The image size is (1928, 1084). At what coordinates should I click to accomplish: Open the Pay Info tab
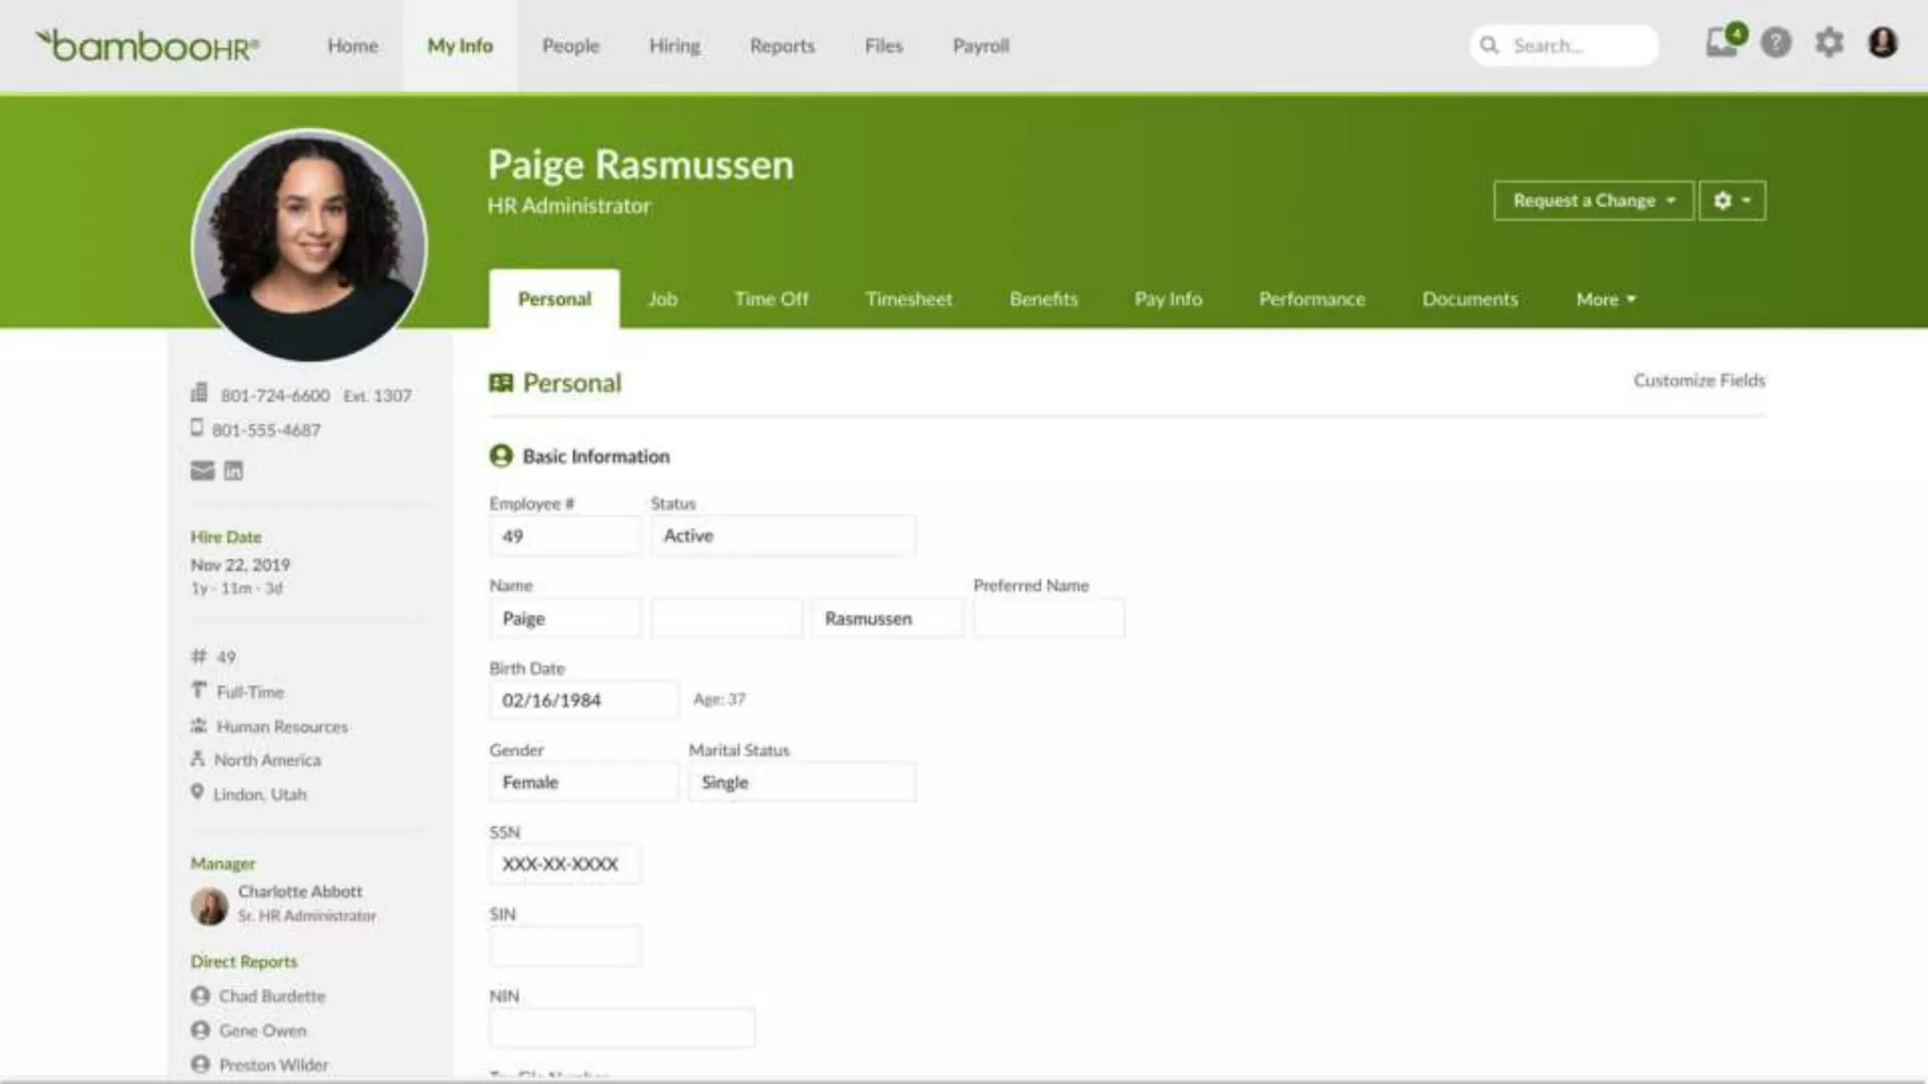(x=1167, y=299)
